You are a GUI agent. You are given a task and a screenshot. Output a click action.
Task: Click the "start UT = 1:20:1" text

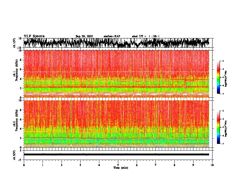(146, 36)
